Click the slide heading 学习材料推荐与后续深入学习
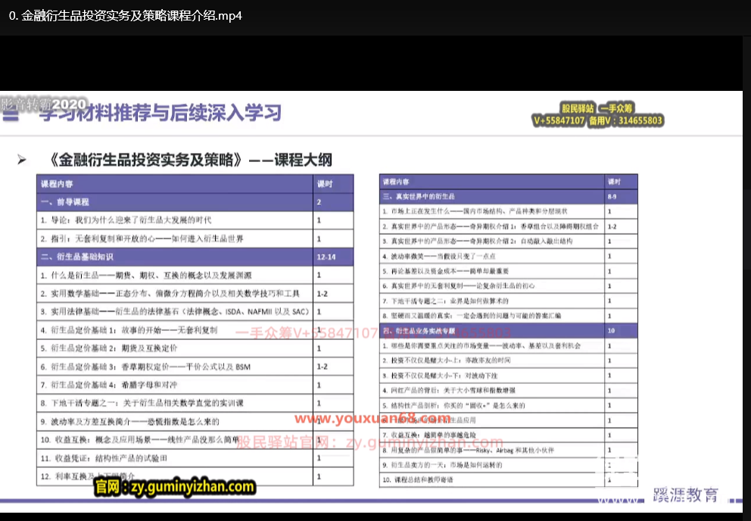 pos(160,113)
